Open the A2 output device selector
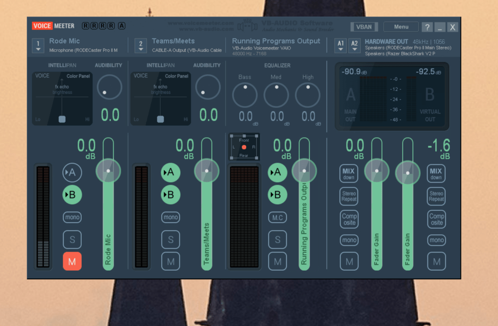 (x=355, y=45)
